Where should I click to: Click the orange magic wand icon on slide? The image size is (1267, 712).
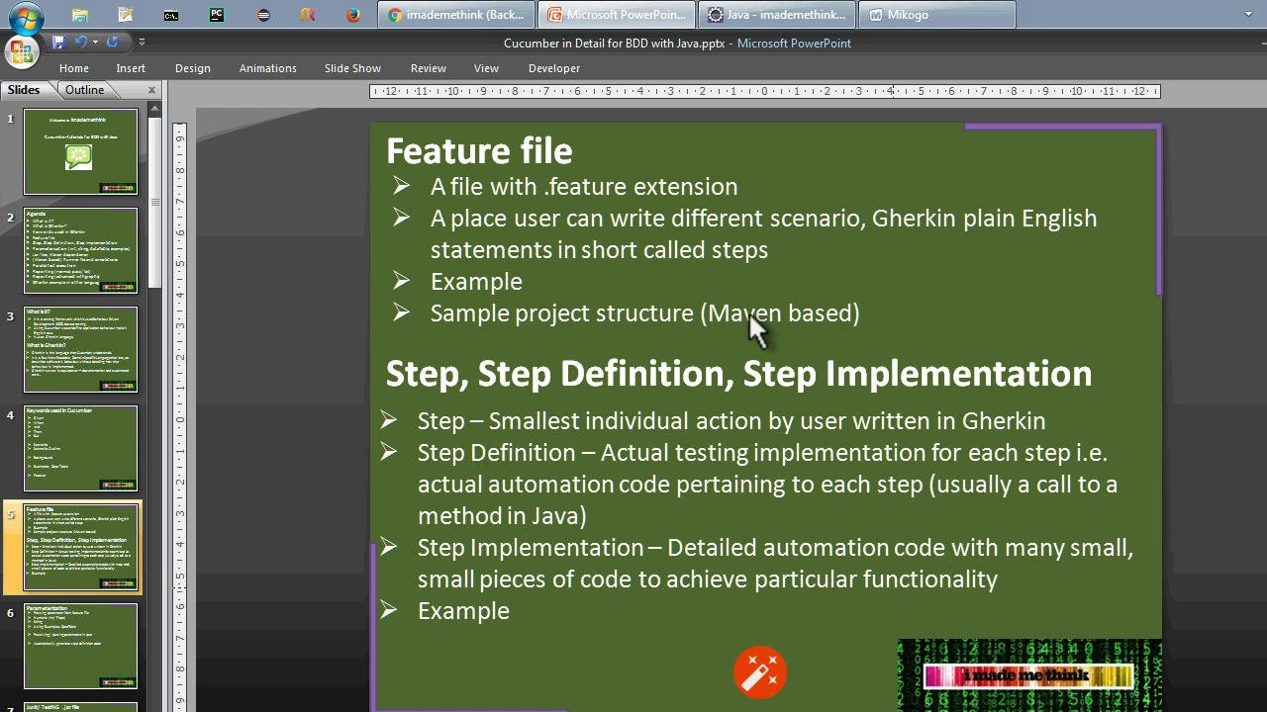pos(760,673)
